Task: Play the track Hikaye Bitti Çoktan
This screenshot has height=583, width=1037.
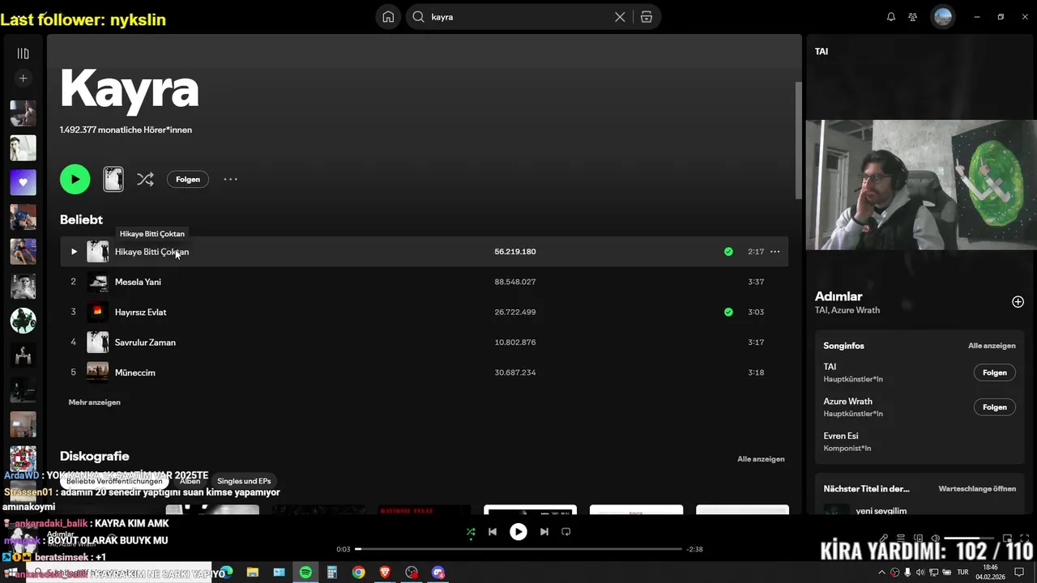Action: (74, 252)
